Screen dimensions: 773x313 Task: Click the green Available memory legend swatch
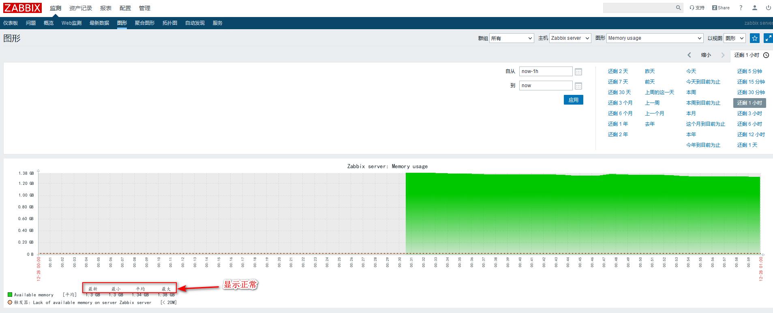(10, 295)
